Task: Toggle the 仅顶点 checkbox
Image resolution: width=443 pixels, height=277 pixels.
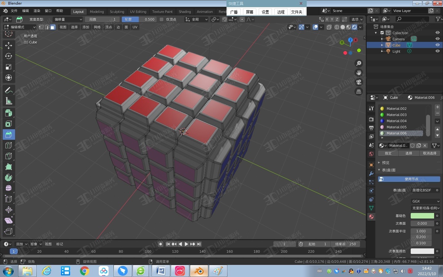Action: point(162,19)
